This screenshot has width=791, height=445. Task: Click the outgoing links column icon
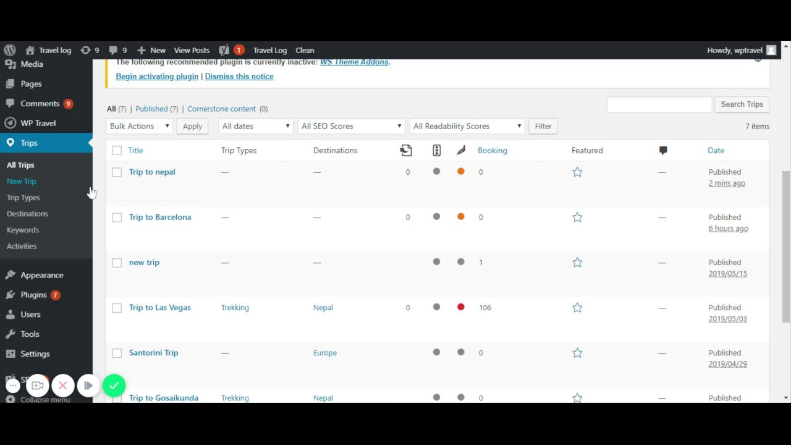pos(406,150)
